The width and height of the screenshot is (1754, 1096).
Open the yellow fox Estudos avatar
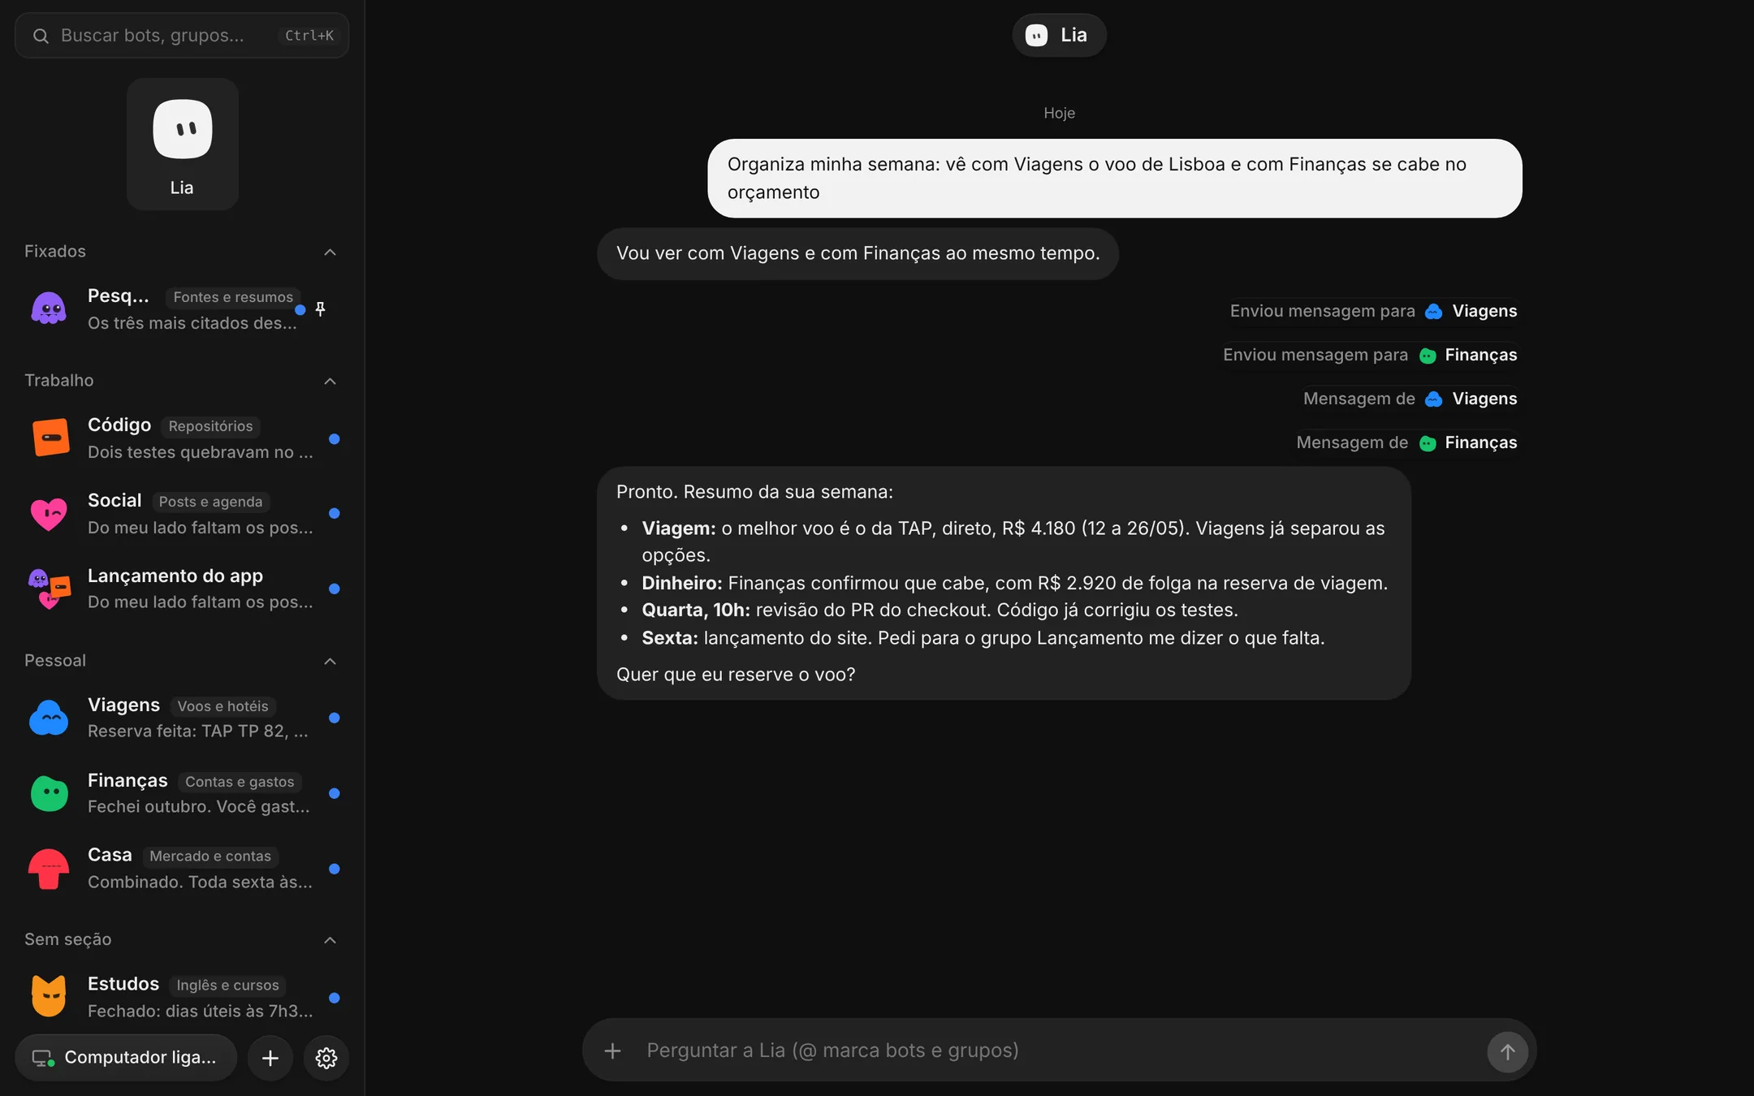tap(49, 996)
